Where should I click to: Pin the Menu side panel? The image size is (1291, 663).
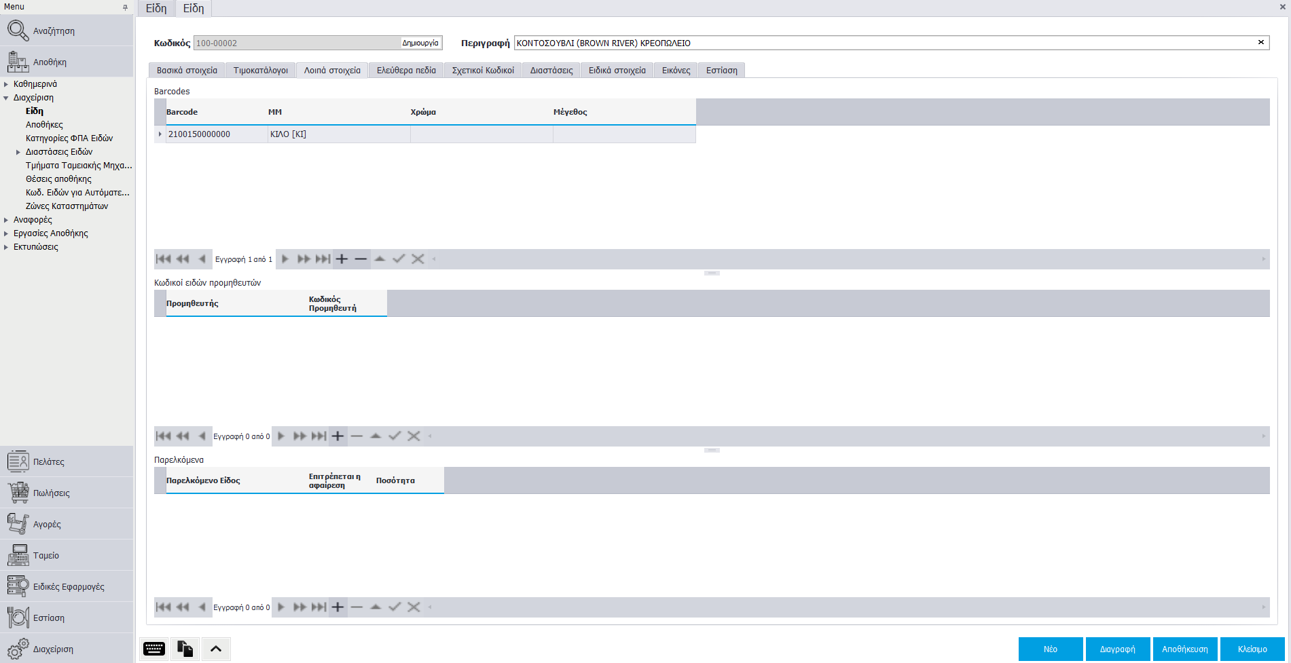click(125, 7)
